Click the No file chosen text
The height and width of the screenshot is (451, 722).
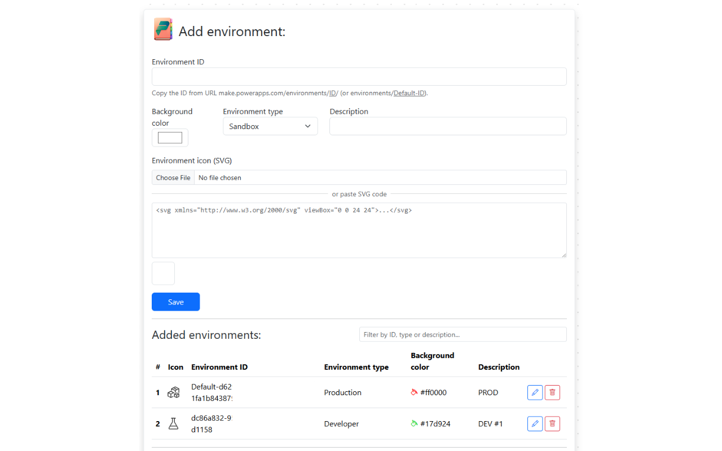[x=220, y=178]
